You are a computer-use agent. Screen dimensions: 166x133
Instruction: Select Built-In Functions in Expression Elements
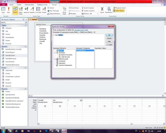click(x=66, y=55)
